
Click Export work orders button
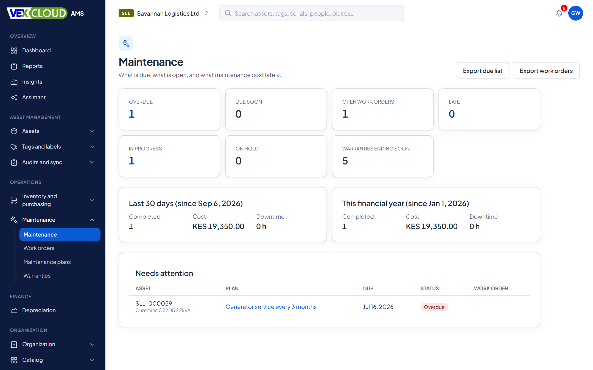[546, 71]
